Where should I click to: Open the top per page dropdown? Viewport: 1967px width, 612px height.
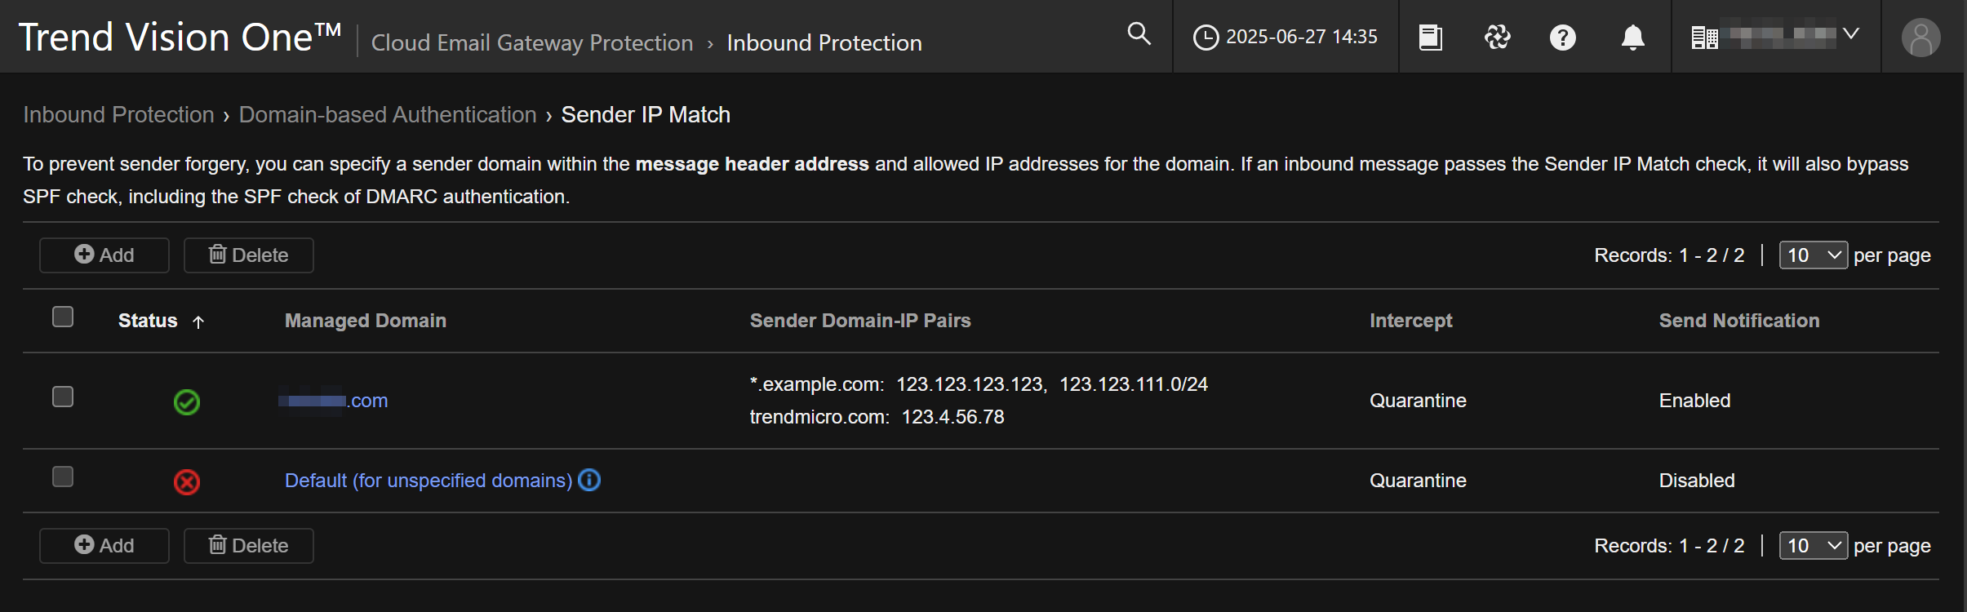pos(1813,255)
